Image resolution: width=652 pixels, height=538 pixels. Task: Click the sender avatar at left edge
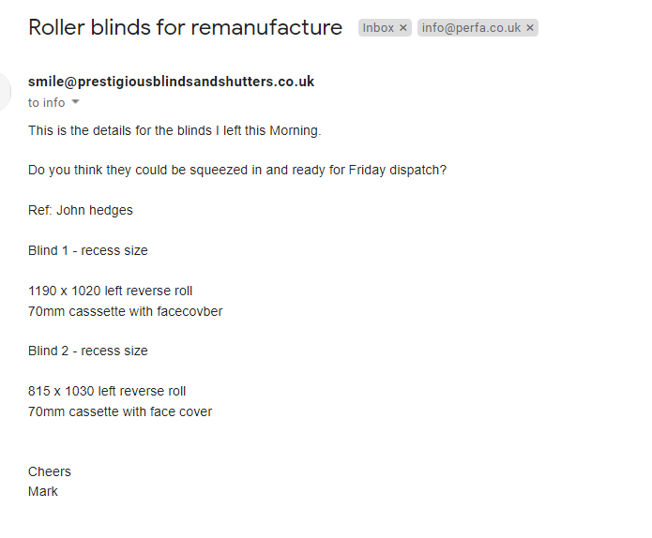coord(5,91)
